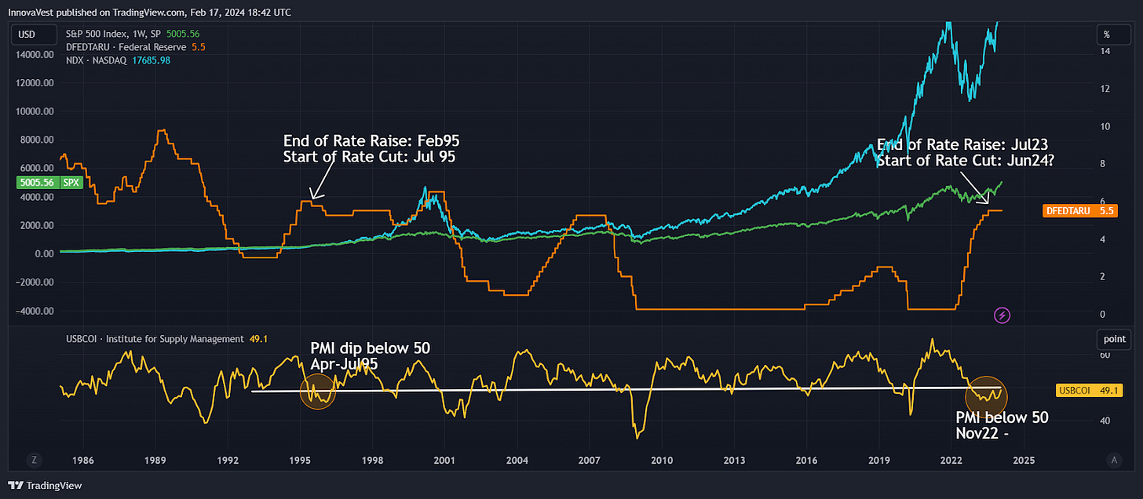Click the 12 label on percent scale

(1105, 89)
